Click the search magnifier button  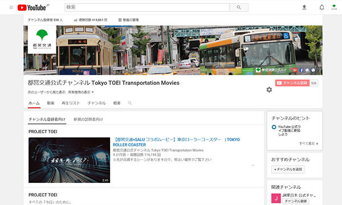tap(239, 7)
